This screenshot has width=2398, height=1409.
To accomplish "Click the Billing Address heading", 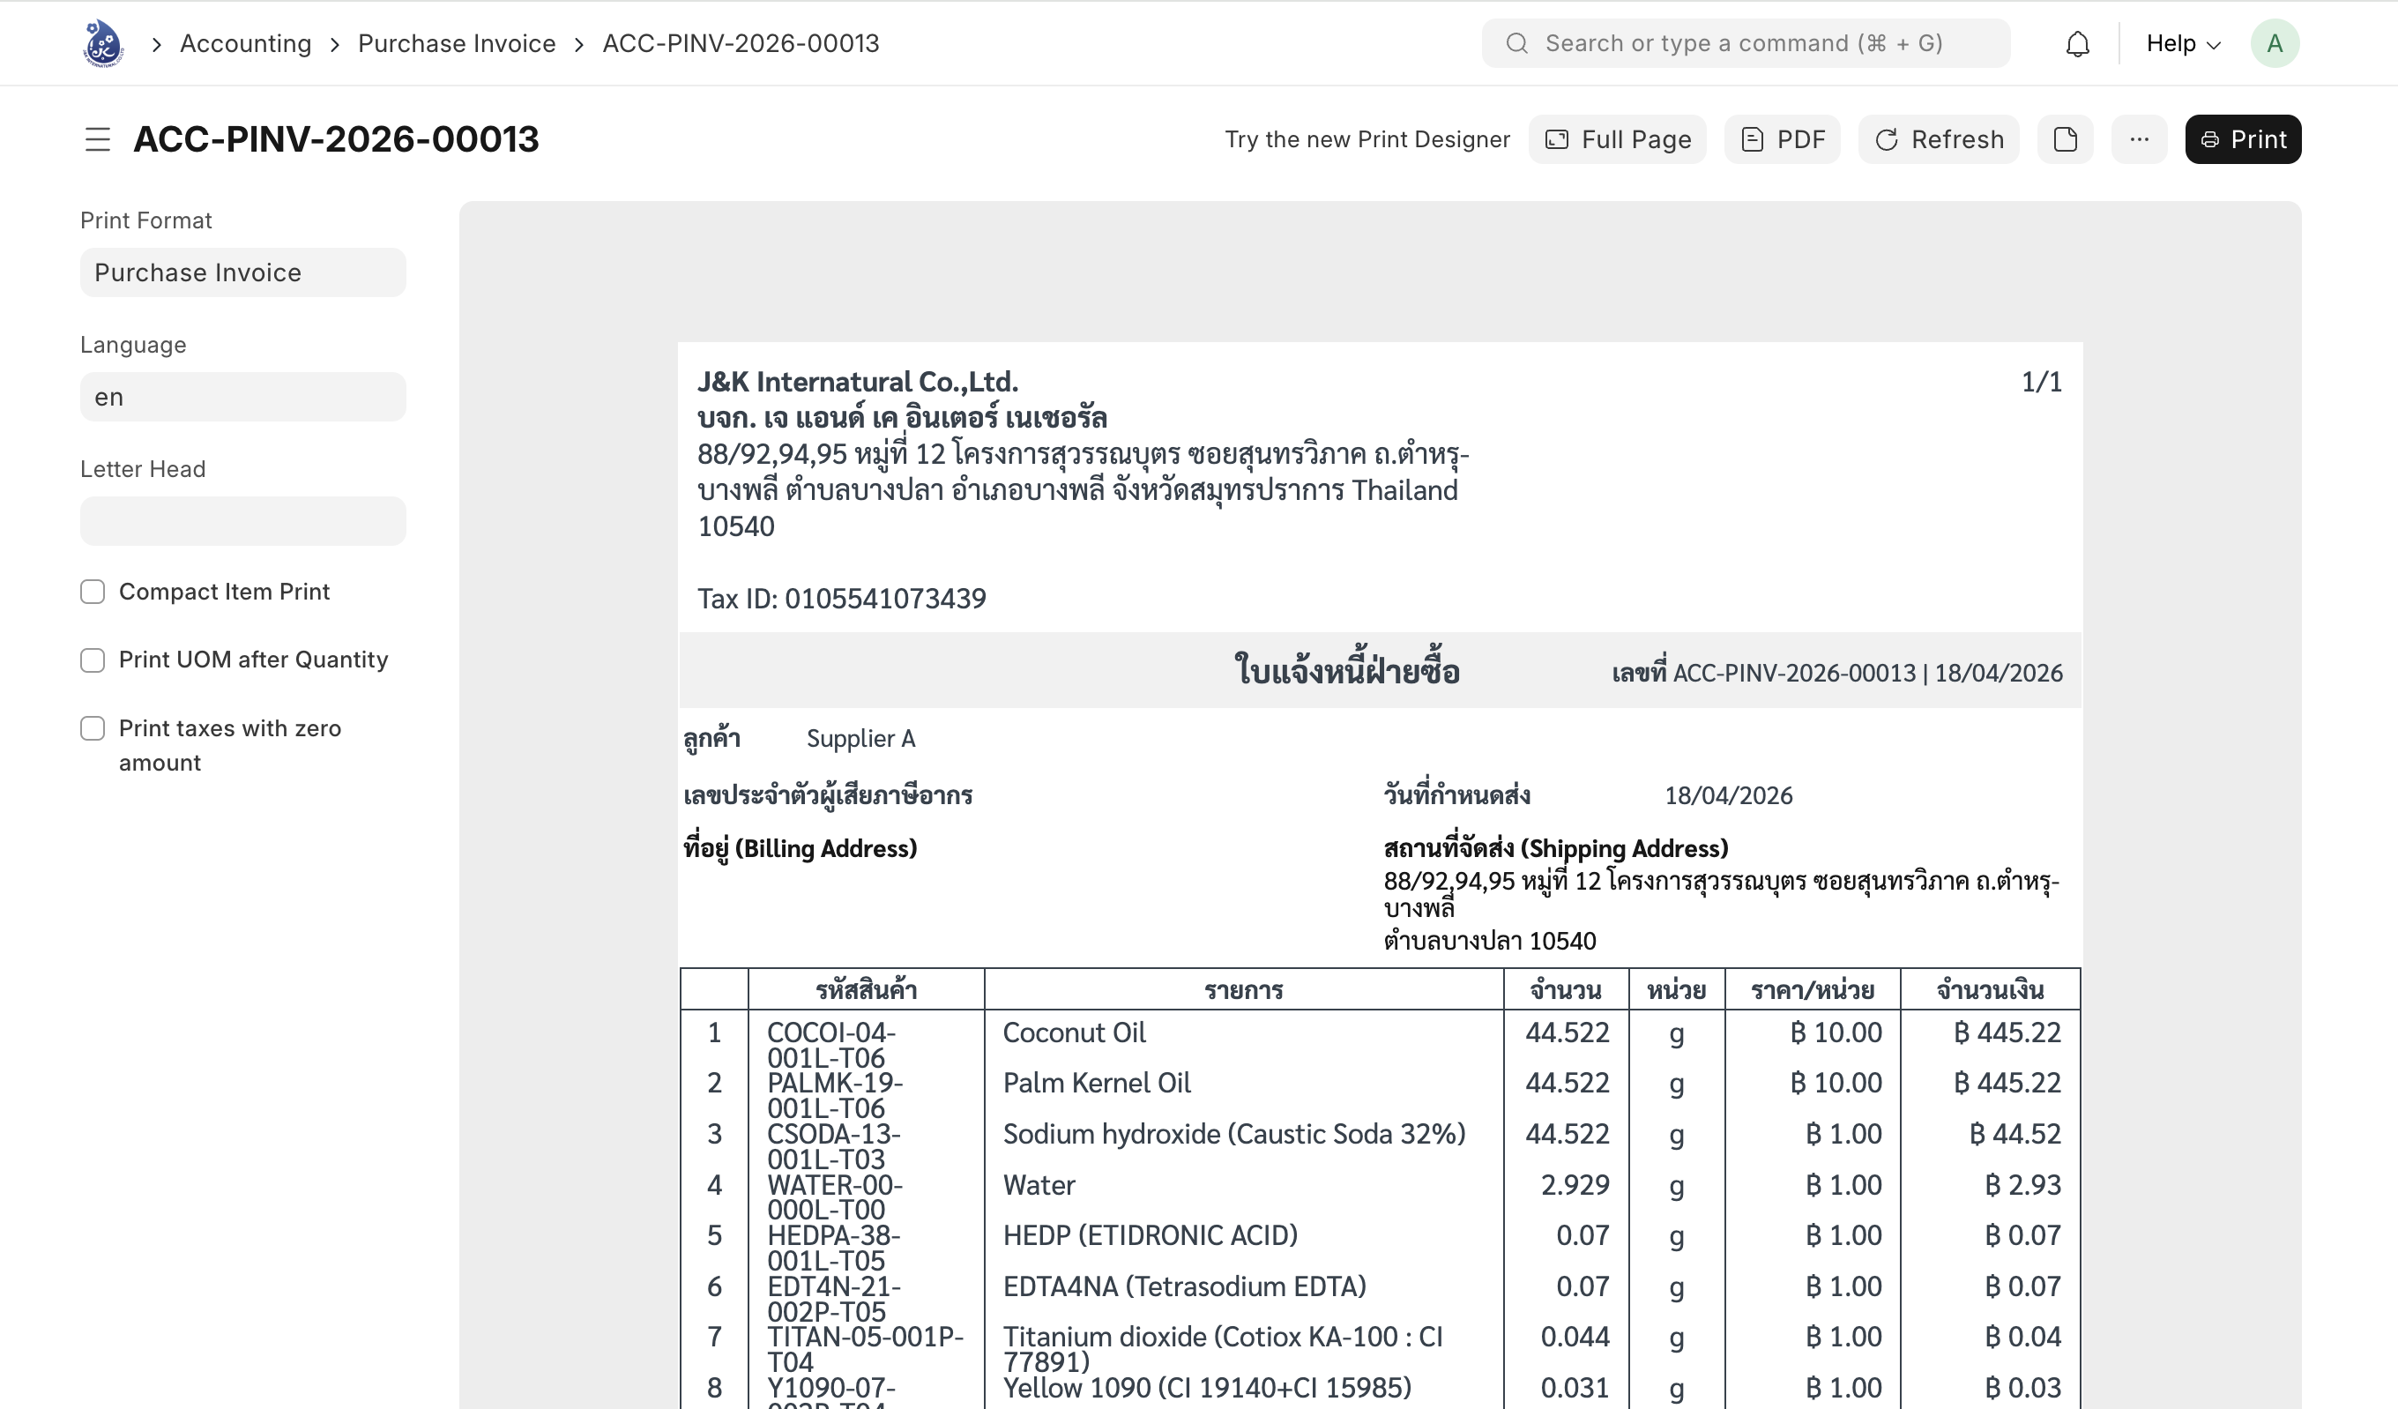I will point(801,848).
